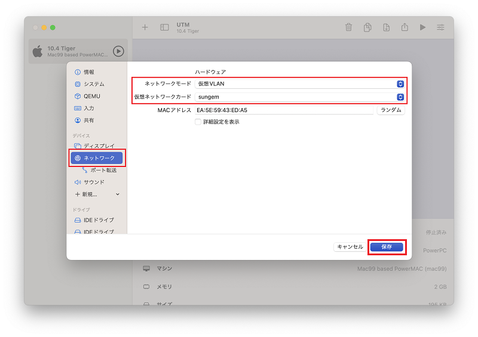Click the green zoom window button

(53, 27)
